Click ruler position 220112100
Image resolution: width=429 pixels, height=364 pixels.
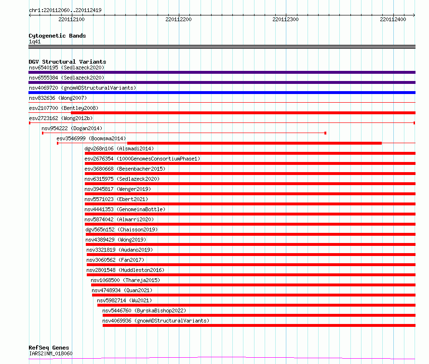point(71,19)
